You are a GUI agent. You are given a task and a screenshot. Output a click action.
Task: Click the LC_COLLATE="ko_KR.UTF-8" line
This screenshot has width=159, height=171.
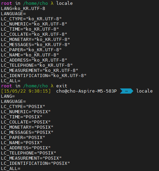coord(34,34)
